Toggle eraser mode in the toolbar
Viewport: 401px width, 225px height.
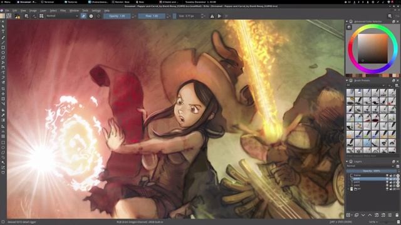[83, 16]
